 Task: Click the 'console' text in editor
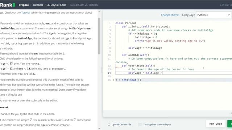click(121, 62)
